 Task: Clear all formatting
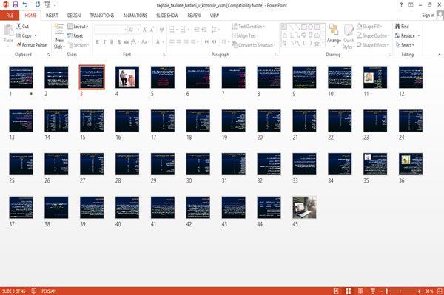click(x=161, y=30)
